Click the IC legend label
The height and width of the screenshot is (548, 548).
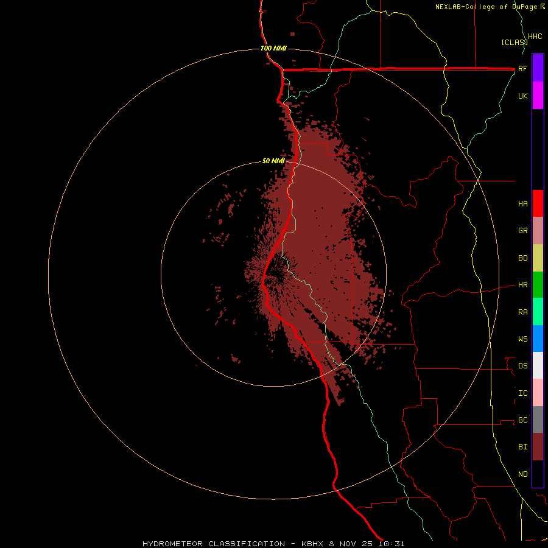pyautogui.click(x=522, y=393)
